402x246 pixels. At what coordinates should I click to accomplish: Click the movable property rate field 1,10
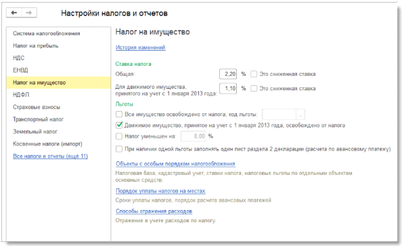pos(228,88)
